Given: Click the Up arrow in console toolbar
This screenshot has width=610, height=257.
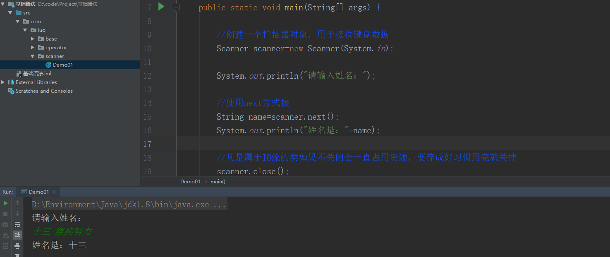Looking at the screenshot, I should coord(17,203).
